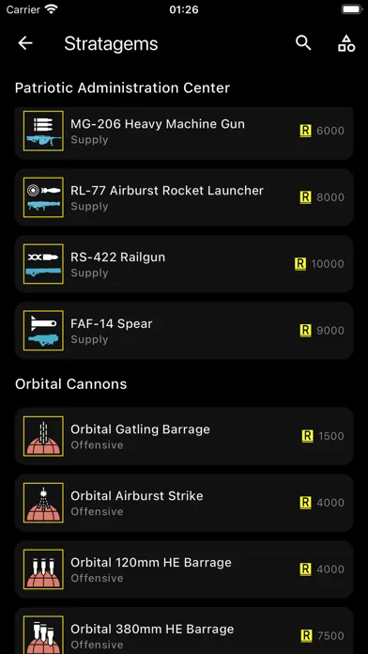The height and width of the screenshot is (654, 368).
Task: Tap the Orbital 120mm HE Barrage icon
Action: [43, 569]
